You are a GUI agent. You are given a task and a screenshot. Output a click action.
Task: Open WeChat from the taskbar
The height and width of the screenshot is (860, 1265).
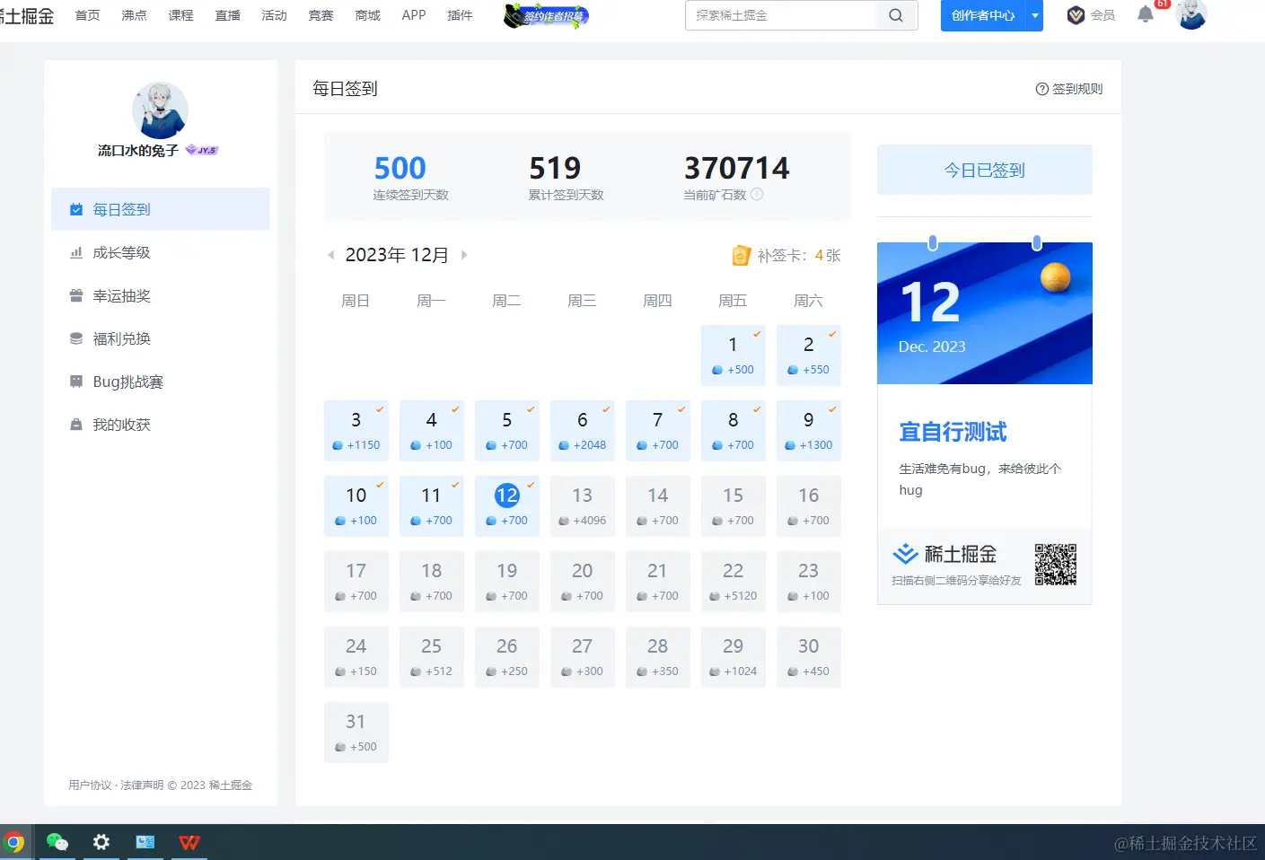coord(57,842)
